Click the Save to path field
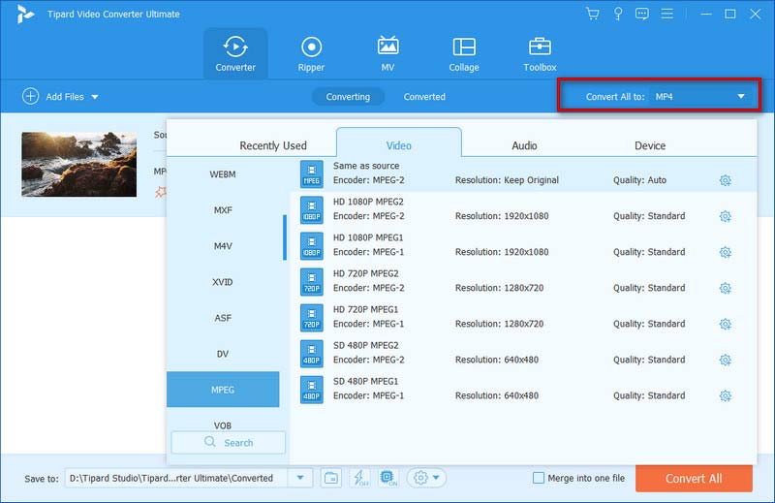The image size is (775, 503). click(x=176, y=478)
